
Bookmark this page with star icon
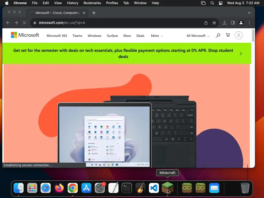pyautogui.click(x=214, y=23)
